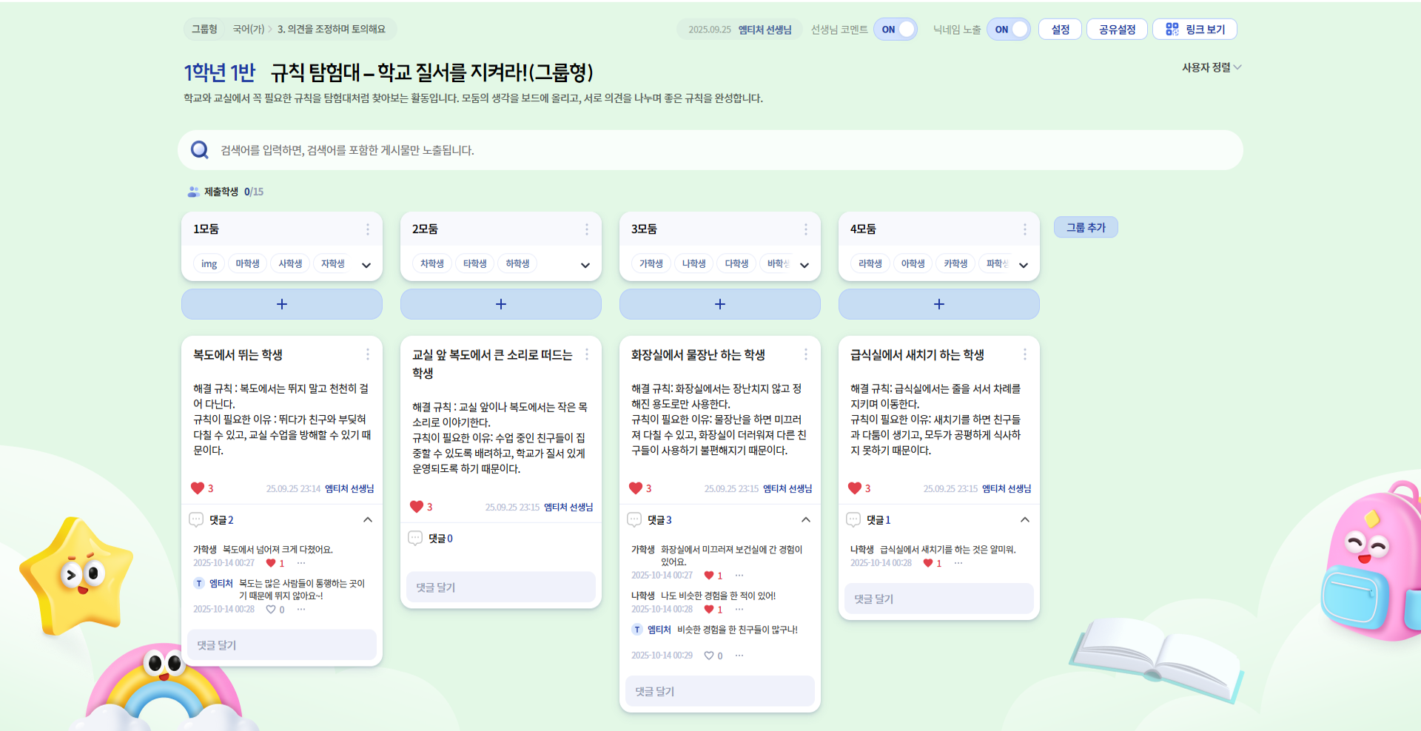Click the 설정 button
The height and width of the screenshot is (731, 1421).
[x=1060, y=29]
